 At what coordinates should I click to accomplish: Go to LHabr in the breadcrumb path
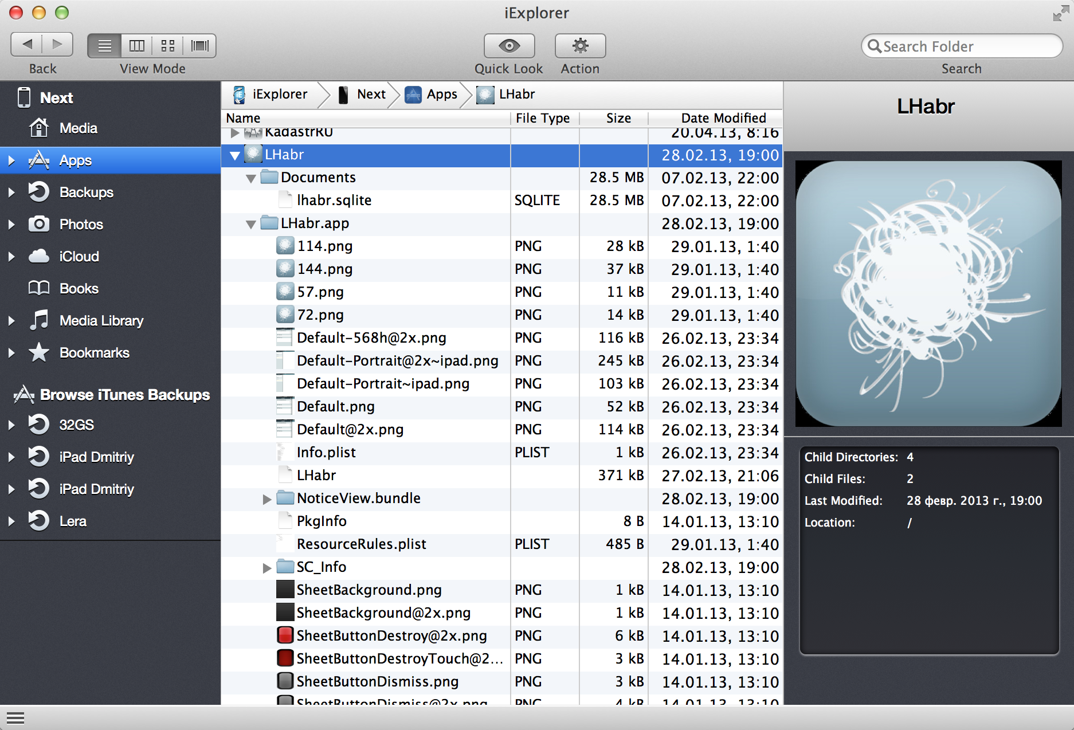pos(505,95)
